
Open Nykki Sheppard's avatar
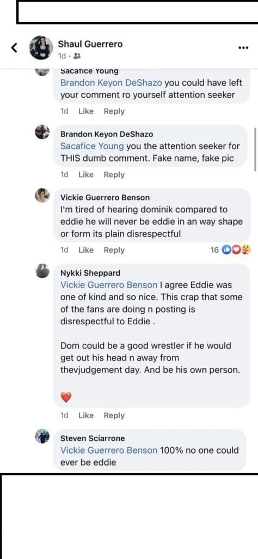[x=42, y=271]
